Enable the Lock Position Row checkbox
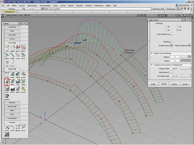Screen dimensions: 194x145 click(172, 34)
